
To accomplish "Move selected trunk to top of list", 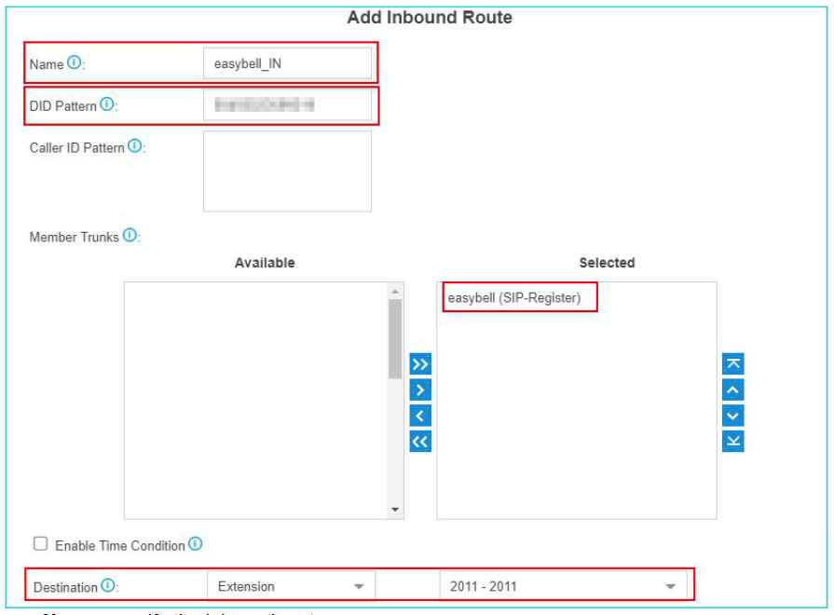I will 733,363.
